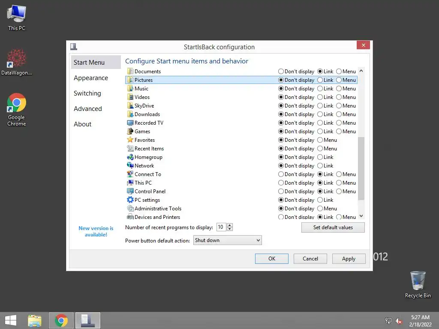Click the Network icon in list
The width and height of the screenshot is (439, 329).
click(130, 166)
